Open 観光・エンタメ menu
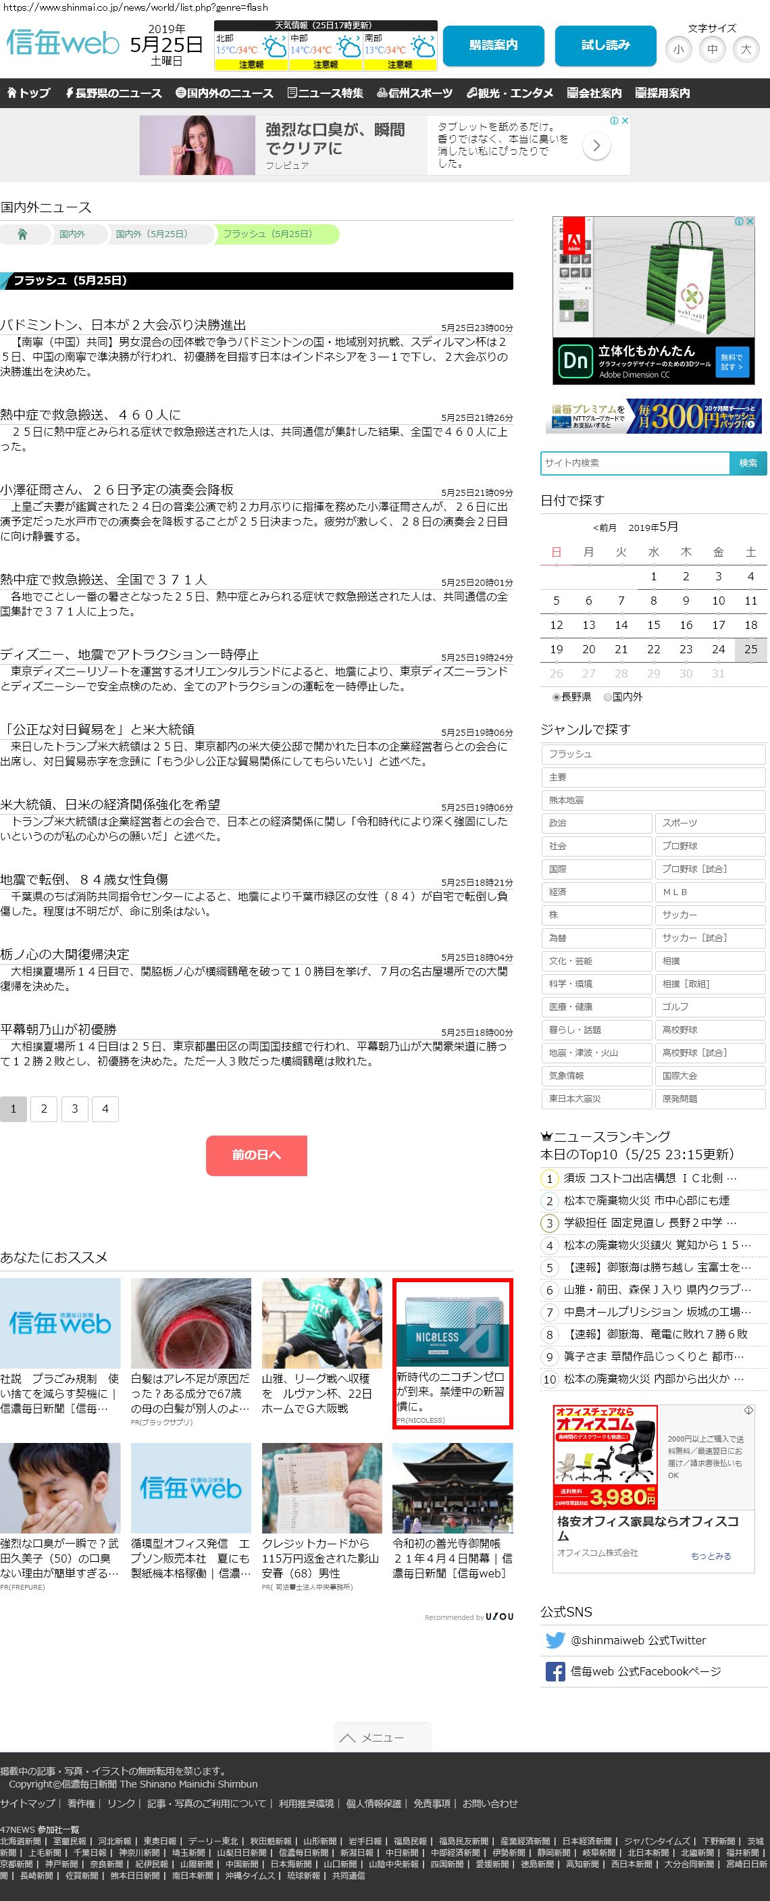Viewport: 770px width, 1901px height. [510, 93]
